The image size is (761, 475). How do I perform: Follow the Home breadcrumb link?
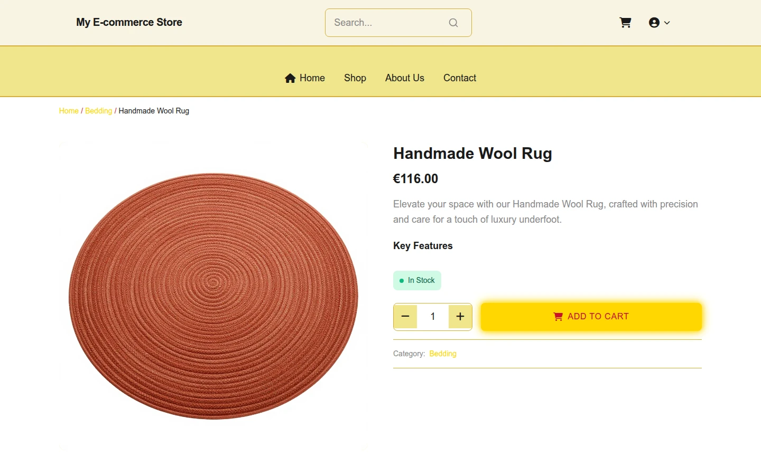[x=69, y=111]
